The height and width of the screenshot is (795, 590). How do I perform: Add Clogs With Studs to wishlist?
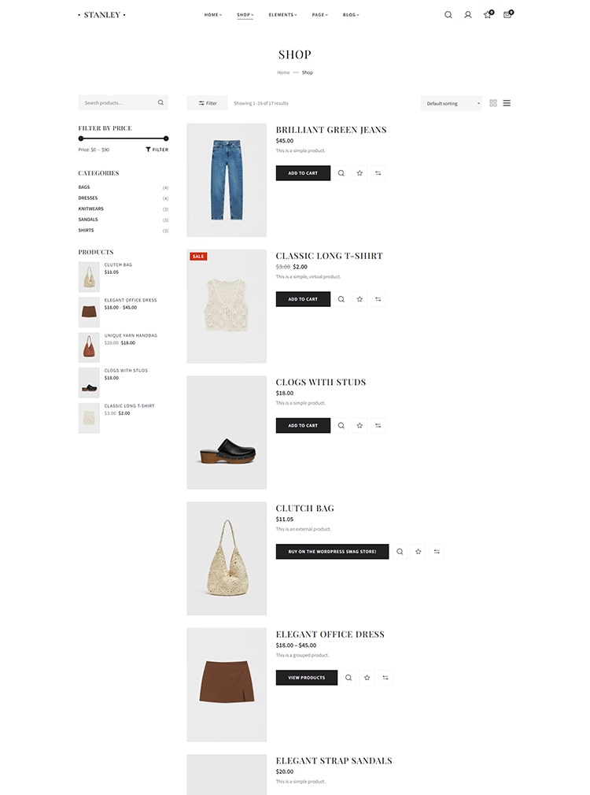[360, 425]
